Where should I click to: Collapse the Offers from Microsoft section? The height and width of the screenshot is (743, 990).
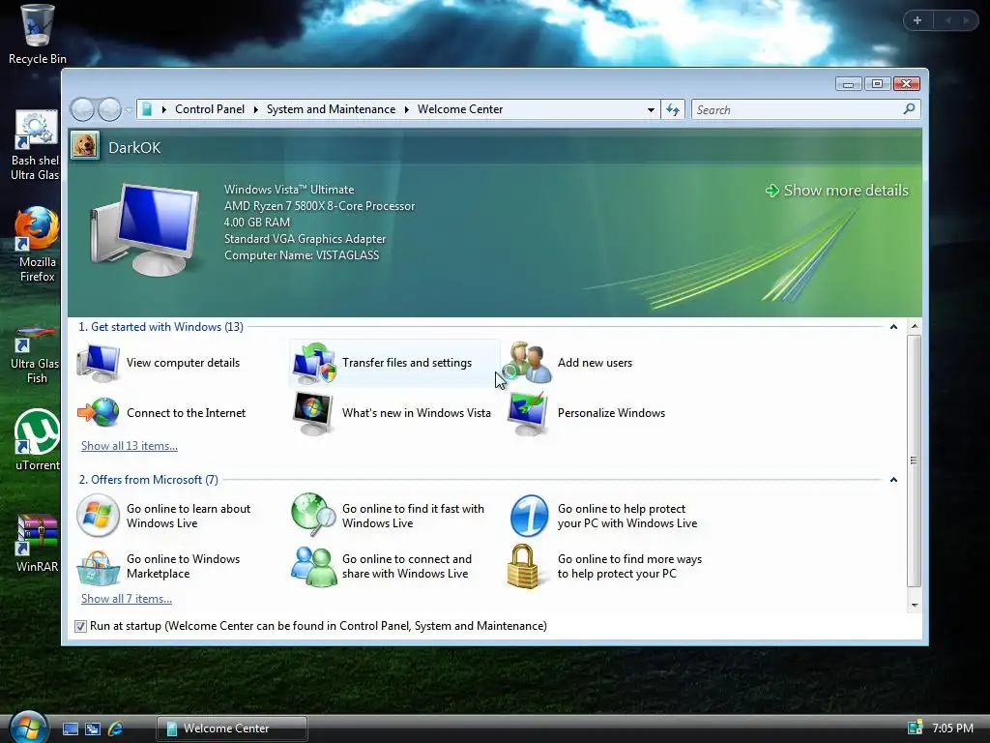click(x=893, y=480)
